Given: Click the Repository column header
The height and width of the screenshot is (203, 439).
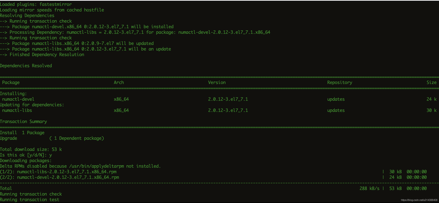Looking at the screenshot, I should point(339,82).
